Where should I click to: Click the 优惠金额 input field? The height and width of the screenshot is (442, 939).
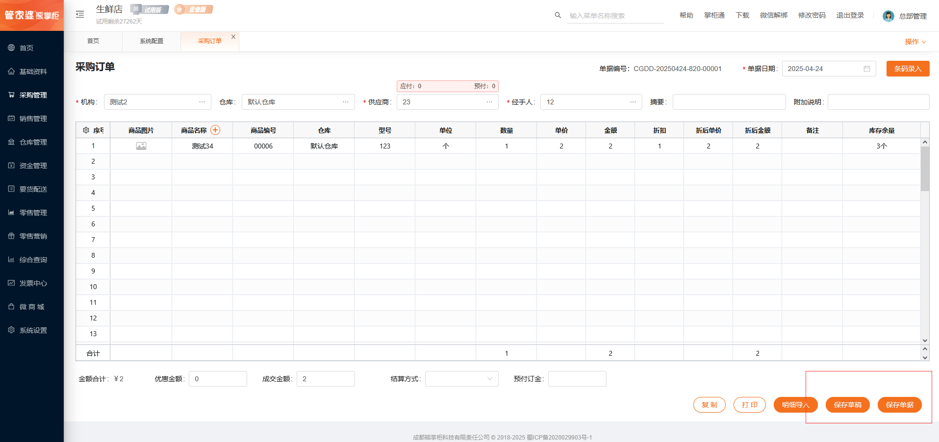(218, 379)
